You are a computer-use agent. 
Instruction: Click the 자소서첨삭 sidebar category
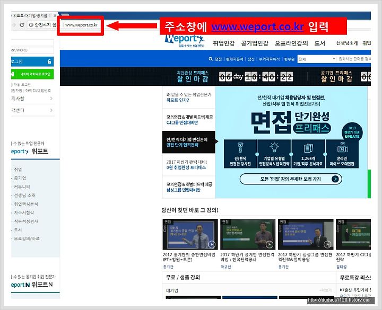(24, 212)
